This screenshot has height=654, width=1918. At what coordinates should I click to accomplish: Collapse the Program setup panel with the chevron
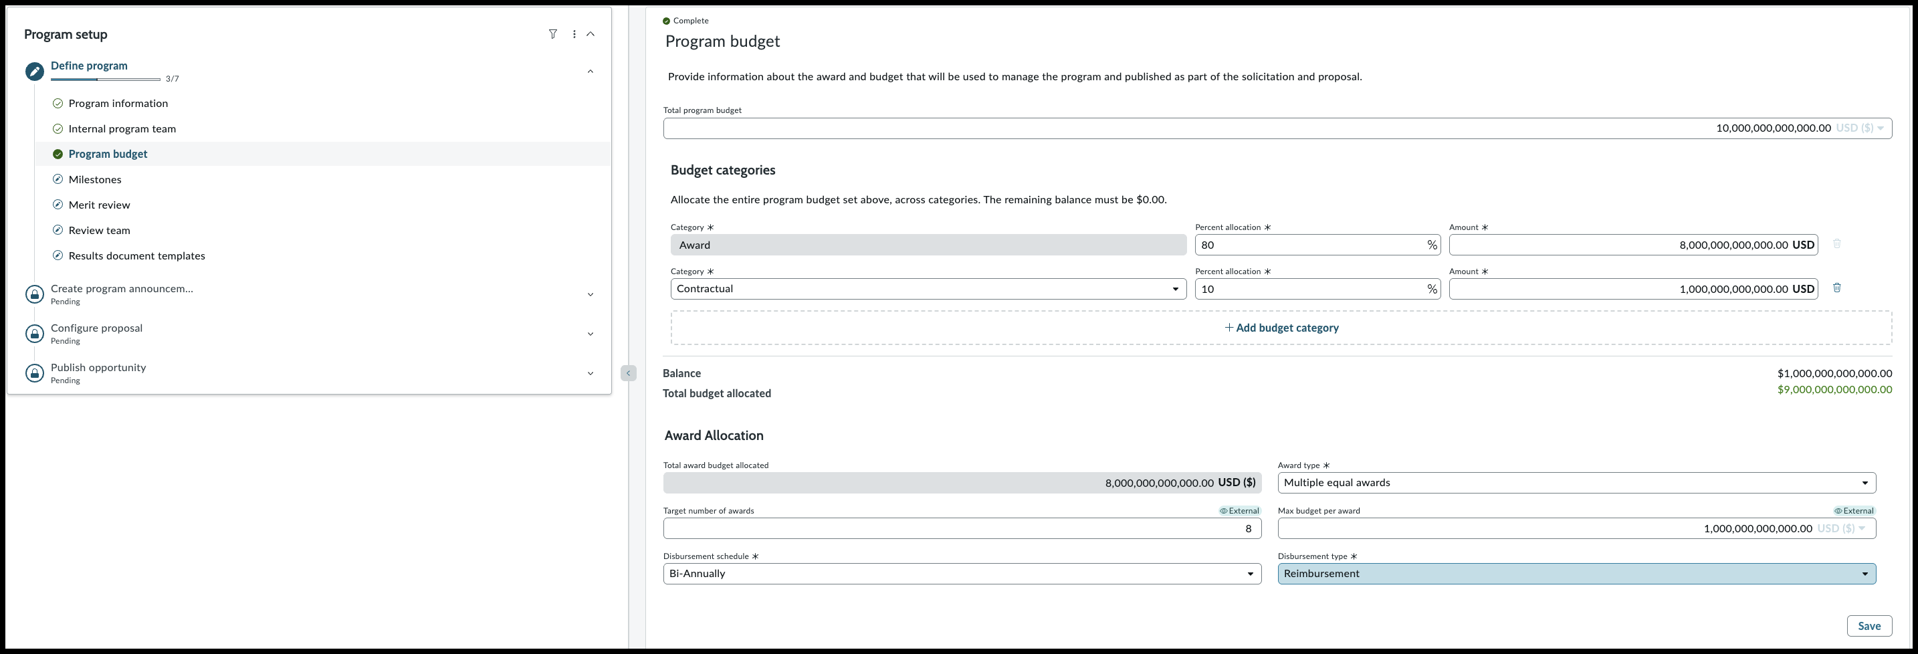(591, 34)
